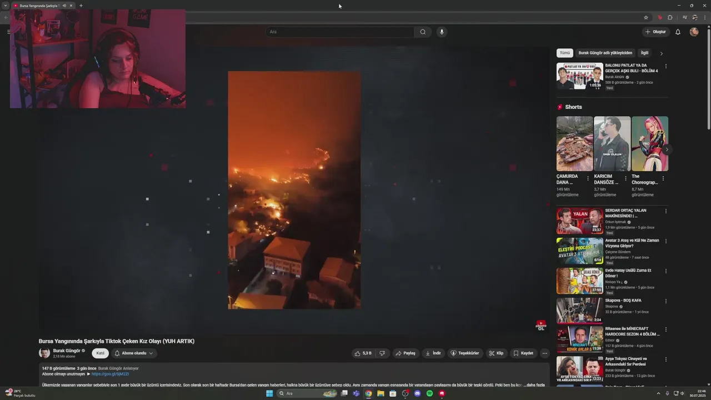The image size is (711, 400).
Task: Open options for Avatar 3 video
Action: pyautogui.click(x=665, y=241)
